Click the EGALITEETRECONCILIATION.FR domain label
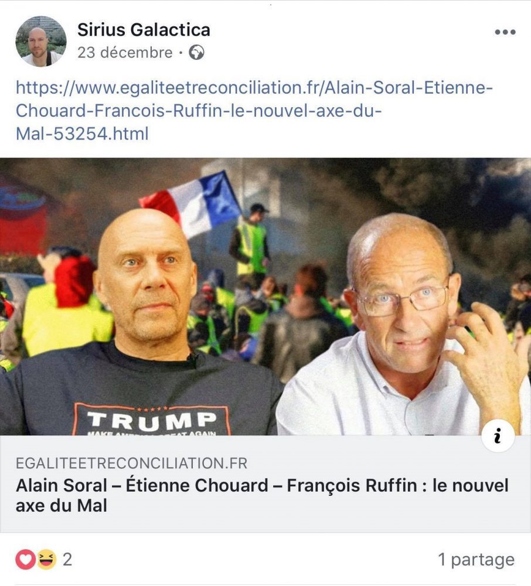This screenshot has width=531, height=586. click(x=131, y=464)
